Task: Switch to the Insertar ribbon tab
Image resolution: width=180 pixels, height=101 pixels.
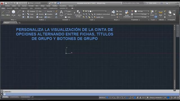Action: (x=10, y=8)
